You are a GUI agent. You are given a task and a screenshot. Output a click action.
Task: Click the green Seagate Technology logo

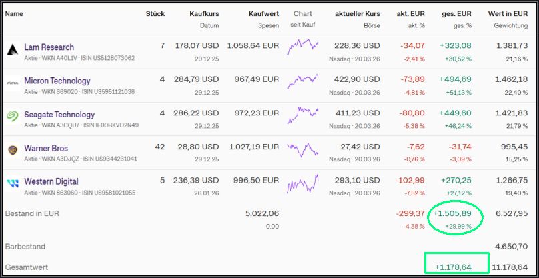[13, 118]
